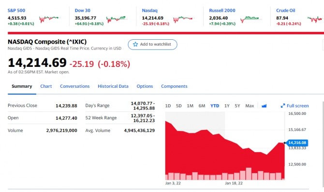Click the Dow 30 mini chart
324x192 pixels.
117,19
